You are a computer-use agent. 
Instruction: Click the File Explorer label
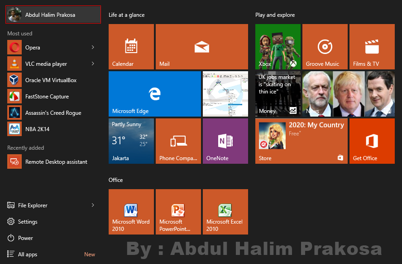(x=33, y=205)
